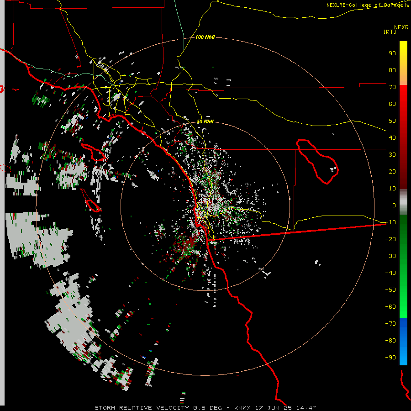Pick the -40 knot scale label
The height and width of the screenshot is (411, 411).
coord(390,273)
